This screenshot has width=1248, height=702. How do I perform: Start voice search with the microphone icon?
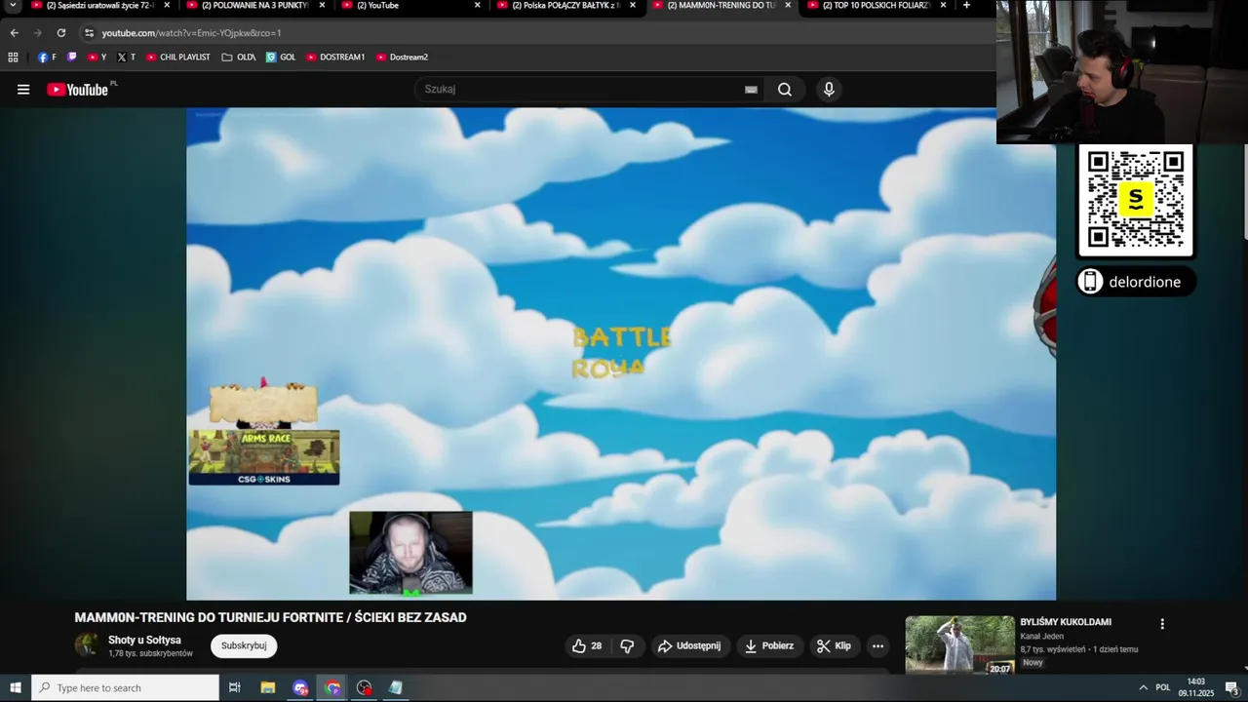click(x=829, y=90)
